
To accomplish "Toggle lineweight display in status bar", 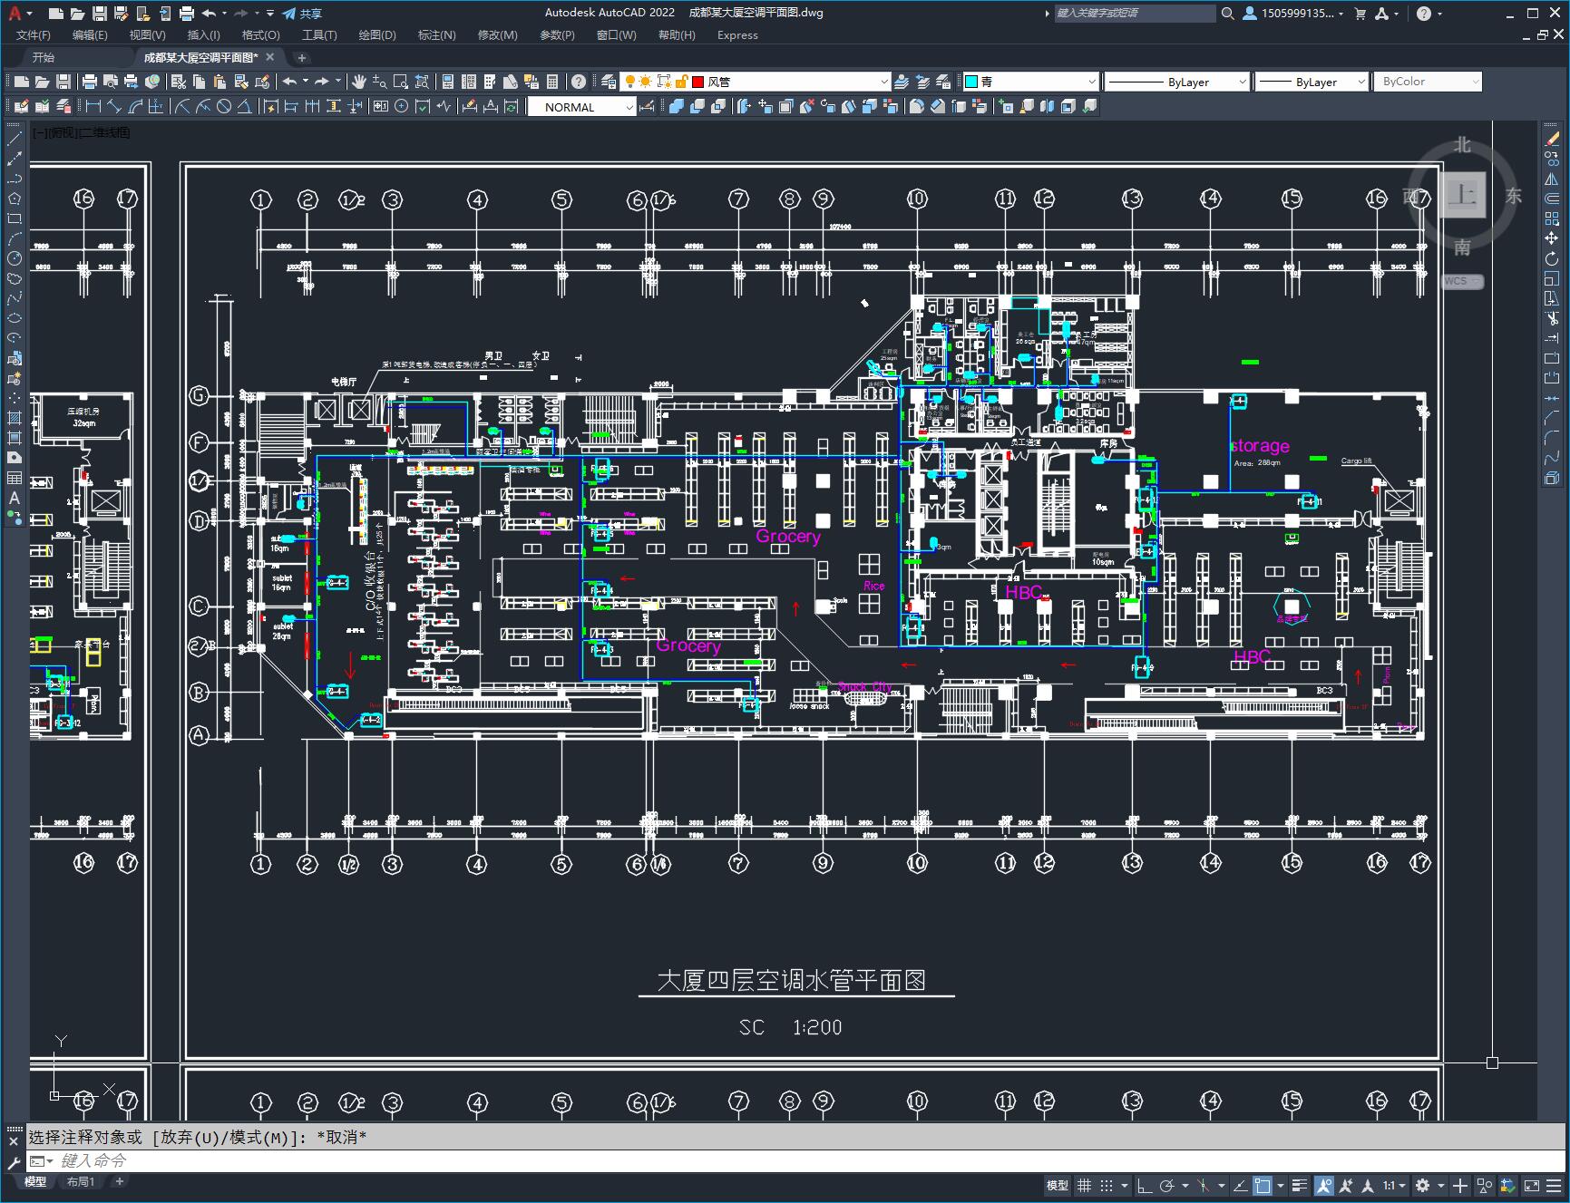I will 1300,1186.
